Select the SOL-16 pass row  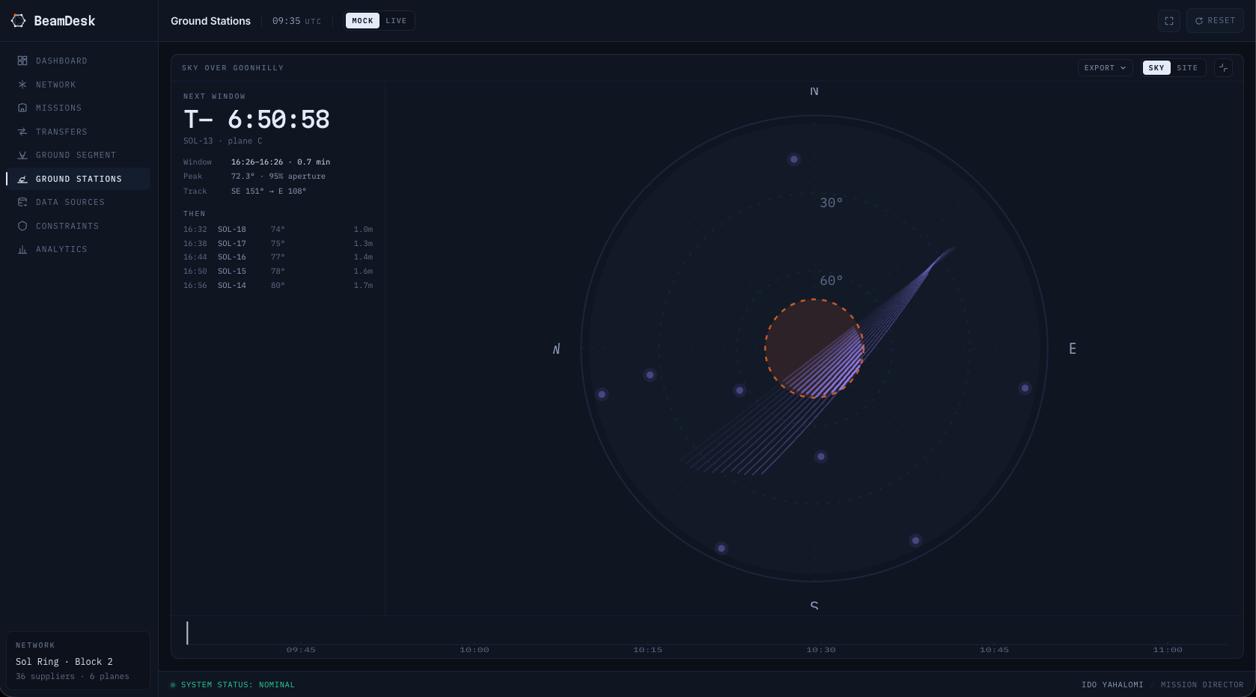(278, 257)
